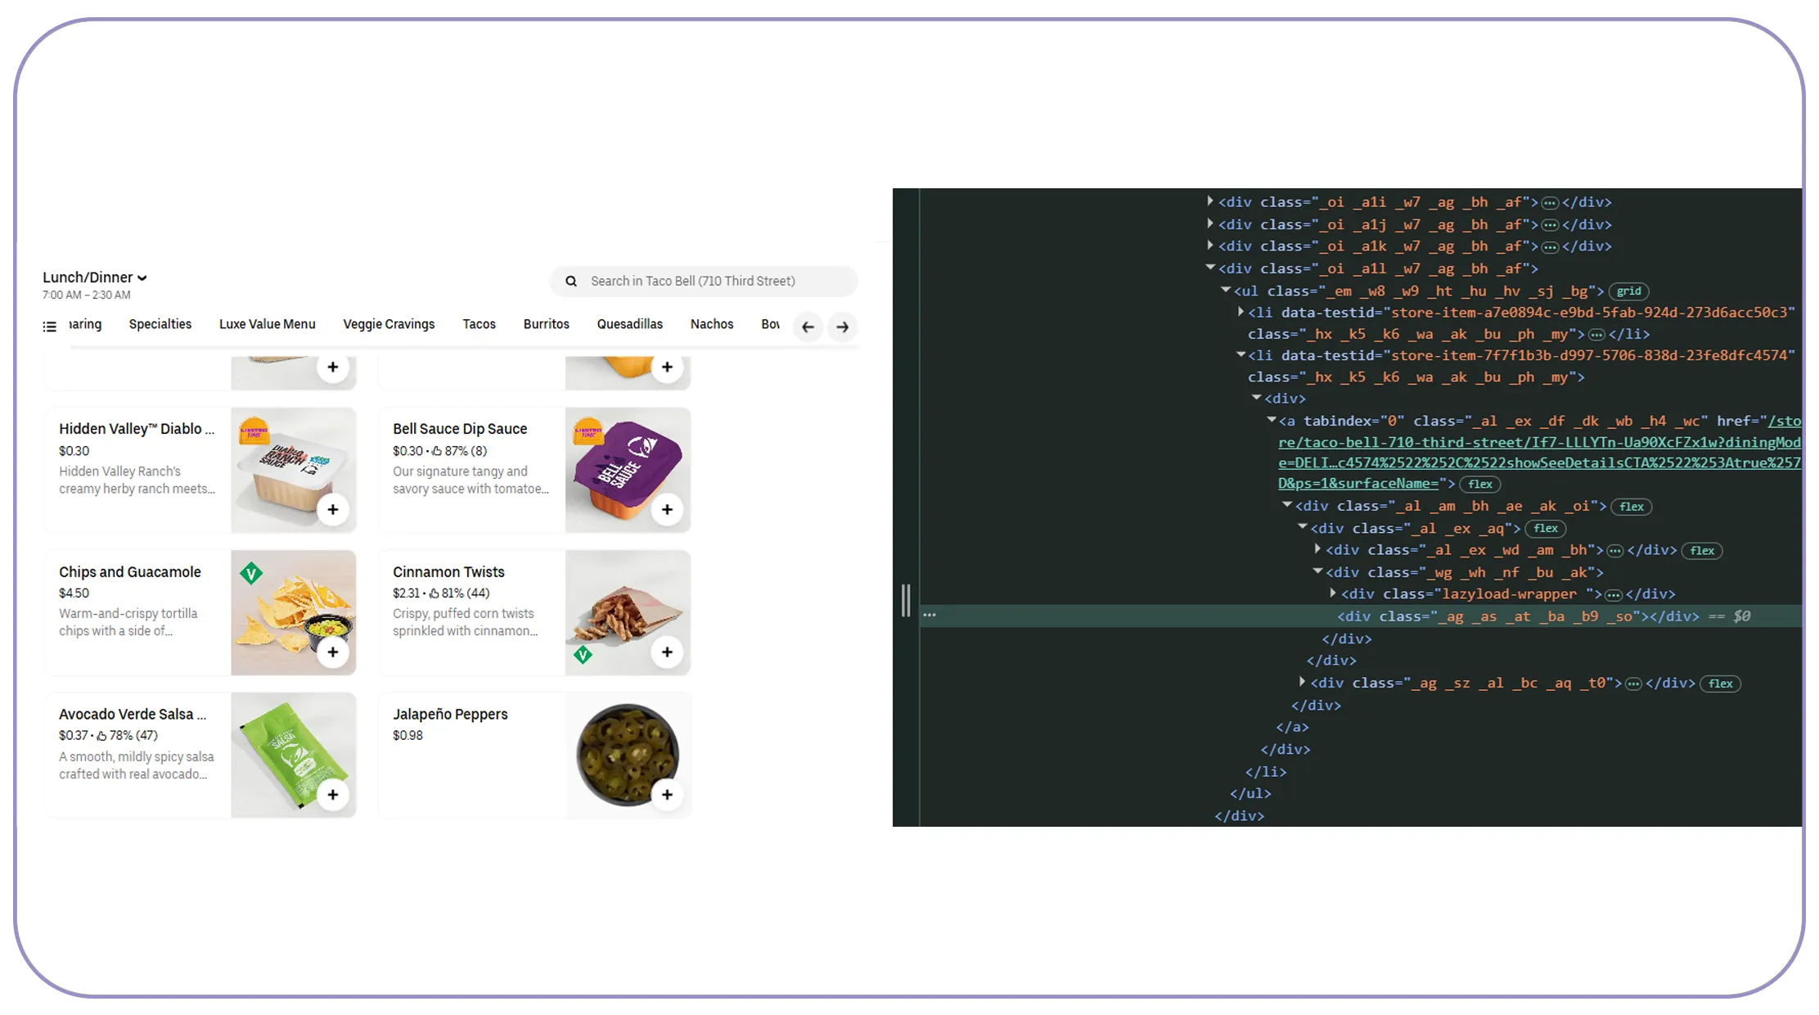Add Chips and Guacamole with plus
The image size is (1819, 1015).
(x=333, y=652)
